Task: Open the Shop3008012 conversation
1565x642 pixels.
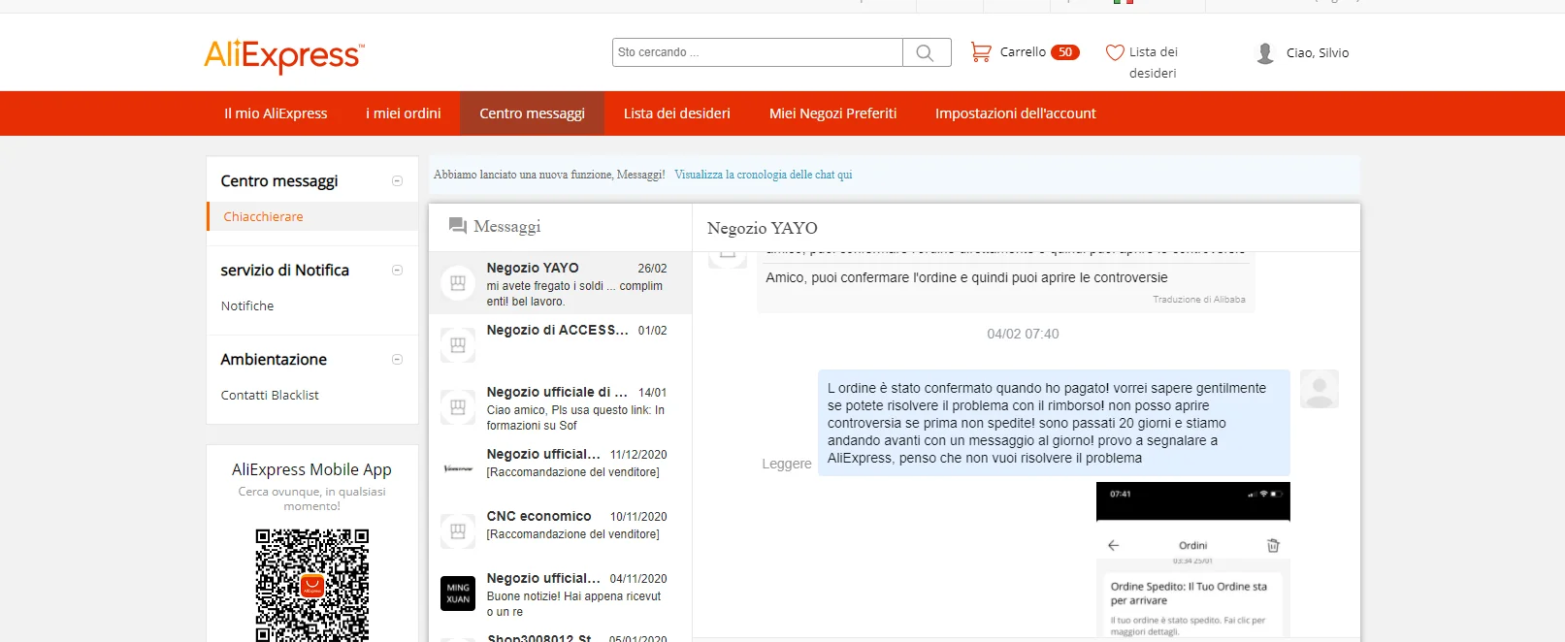Action: (x=561, y=635)
